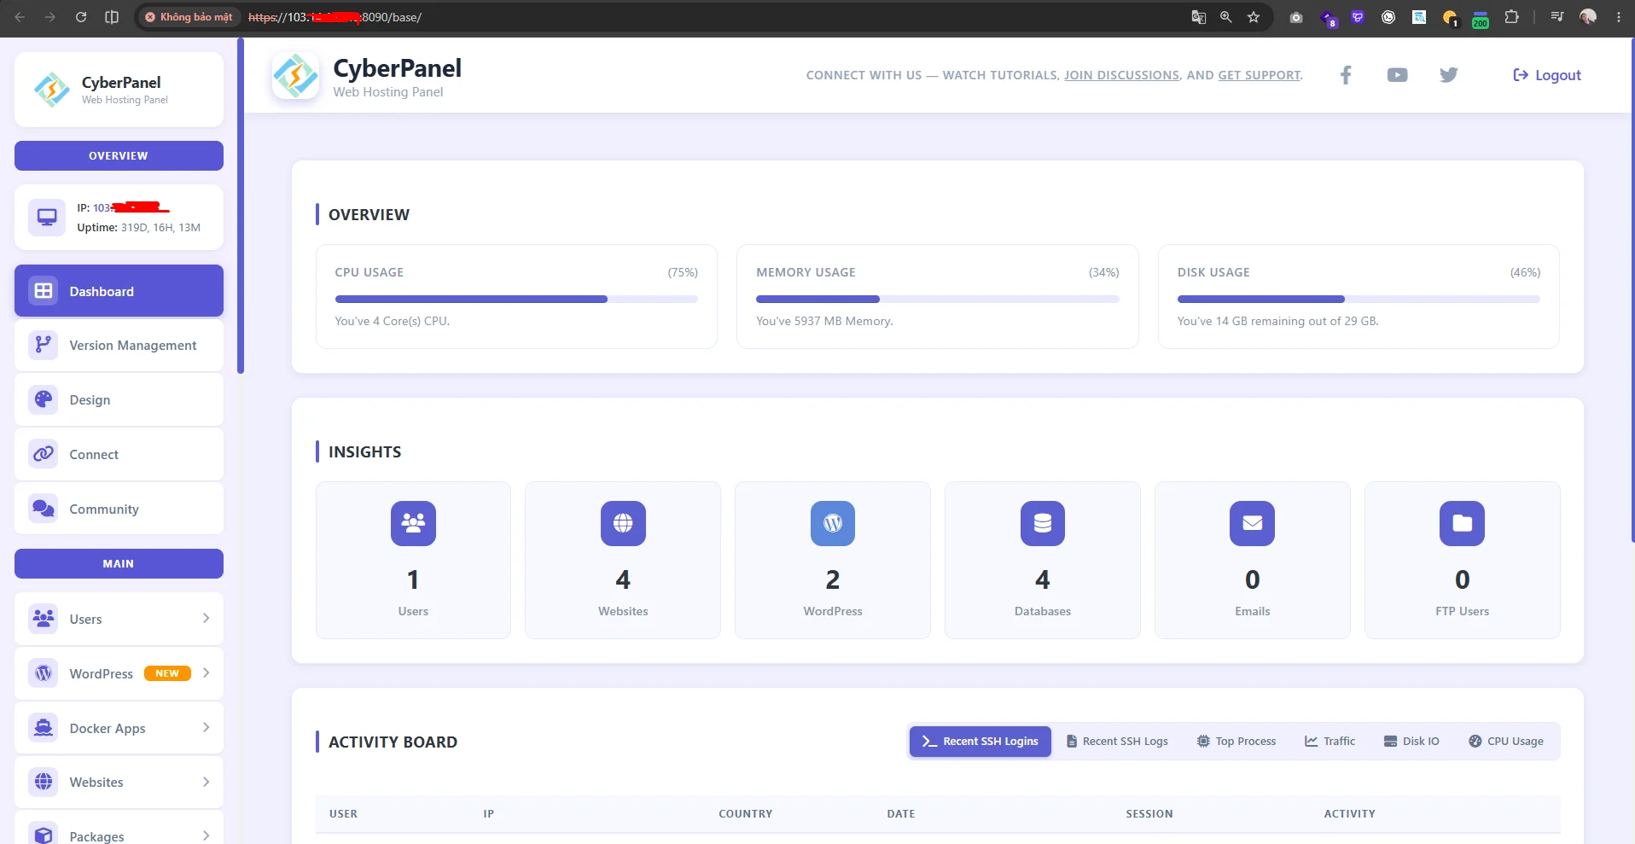Click the WordPress icon in sidebar
1635x844 pixels.
(44, 673)
